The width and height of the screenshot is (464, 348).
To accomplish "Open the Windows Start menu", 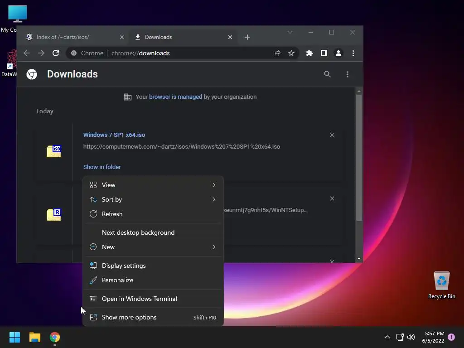I will coord(14,337).
